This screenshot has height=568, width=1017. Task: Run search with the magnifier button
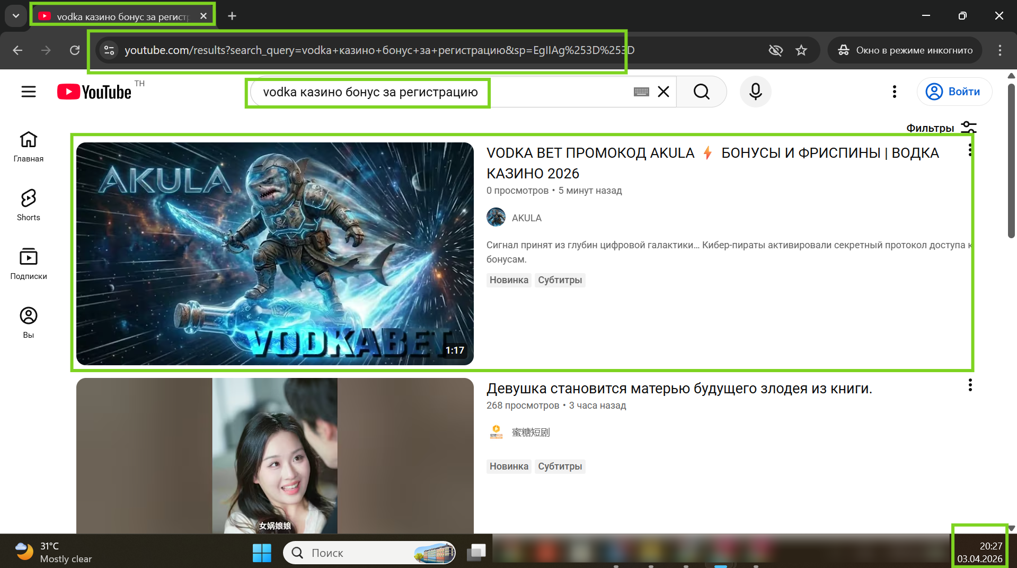click(x=701, y=92)
